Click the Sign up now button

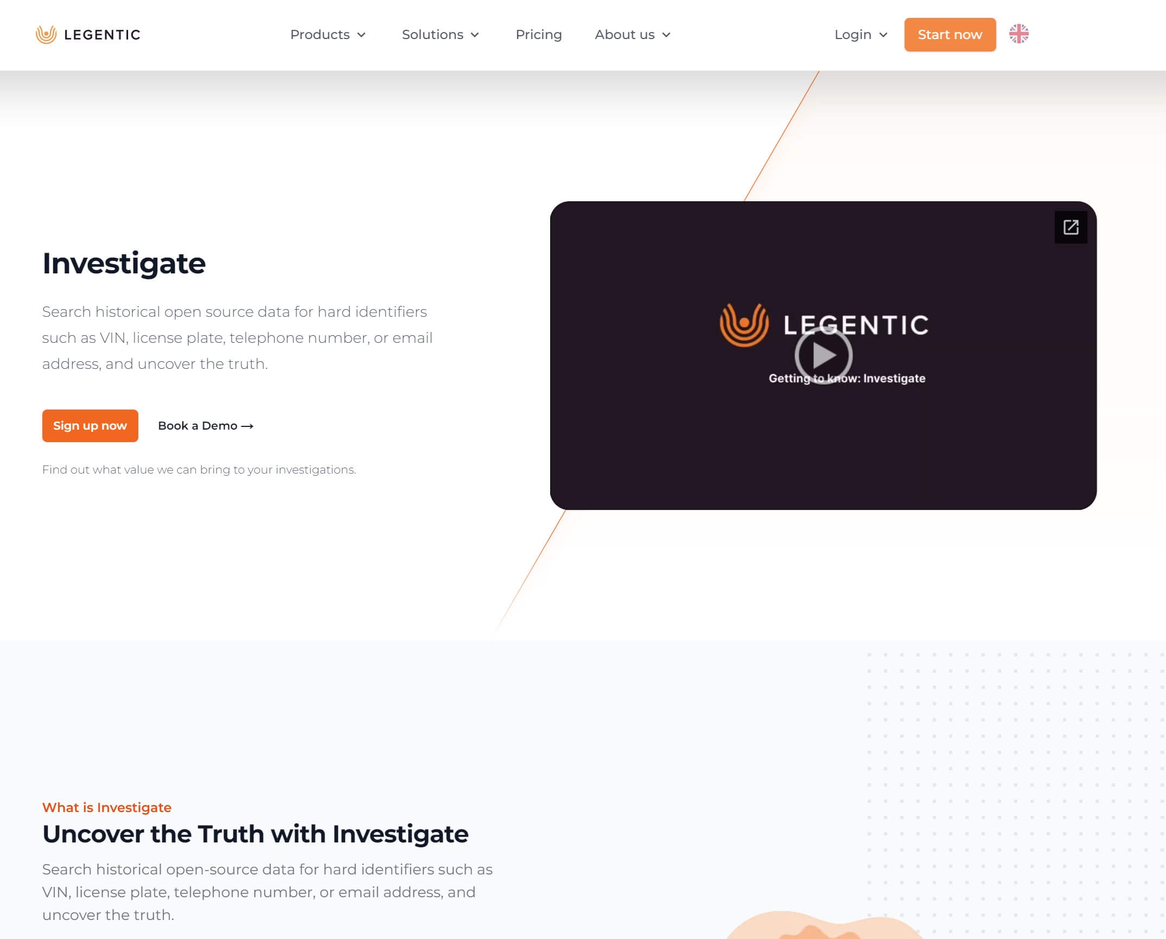point(90,425)
